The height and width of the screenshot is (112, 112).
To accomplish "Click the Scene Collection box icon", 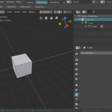I will click(x=79, y=16).
